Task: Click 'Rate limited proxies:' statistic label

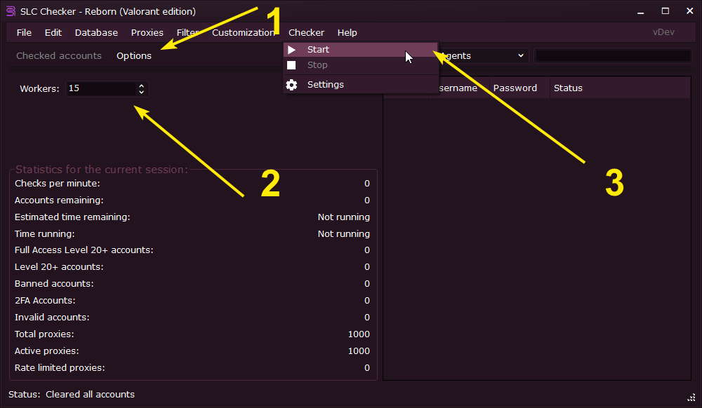Action: (60, 368)
